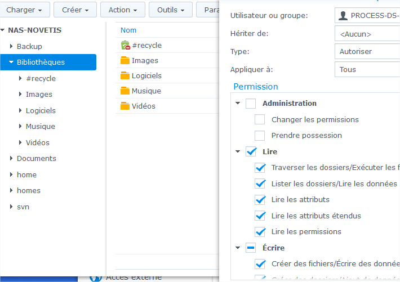The width and height of the screenshot is (400, 282).
Task: Click the user icon beside PROCESS-DS
Action: click(x=343, y=16)
